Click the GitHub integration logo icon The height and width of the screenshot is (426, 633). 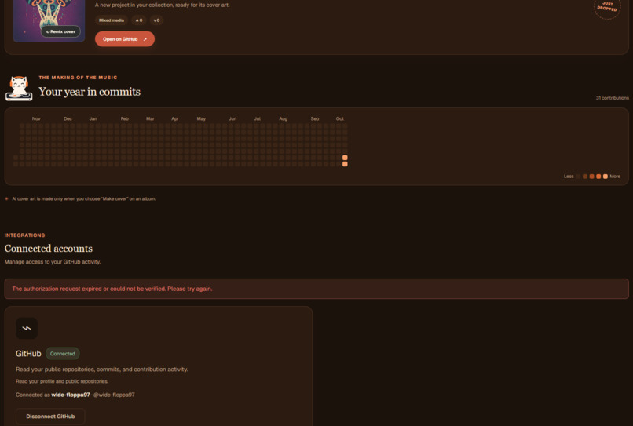[27, 329]
